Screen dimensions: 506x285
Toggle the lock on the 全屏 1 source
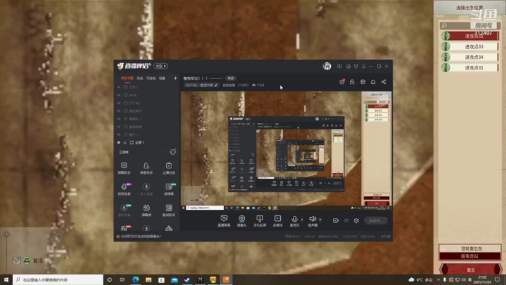coord(125,142)
